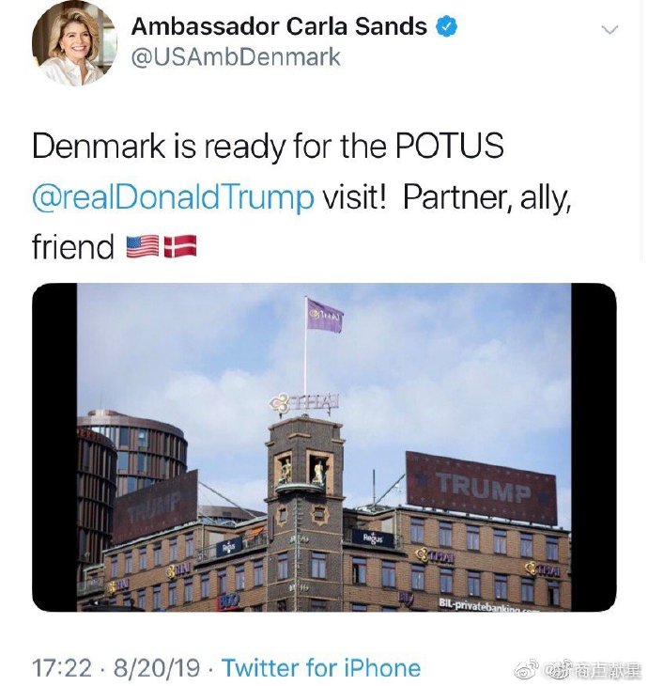The image size is (648, 686).
Task: Select the 'Denmark is ready for the POTUS' text
Action: 268,146
